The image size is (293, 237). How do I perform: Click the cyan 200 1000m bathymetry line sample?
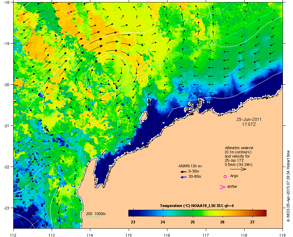point(93,217)
